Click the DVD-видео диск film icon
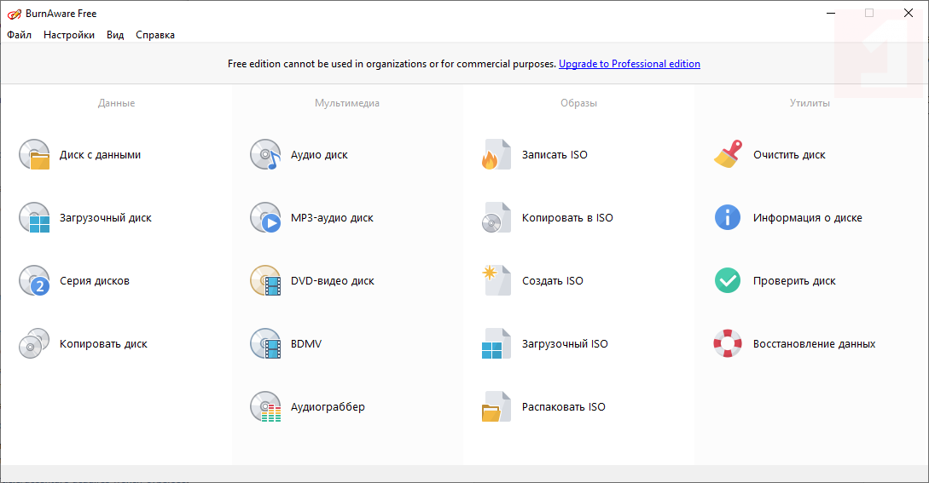The image size is (929, 483). [265, 280]
